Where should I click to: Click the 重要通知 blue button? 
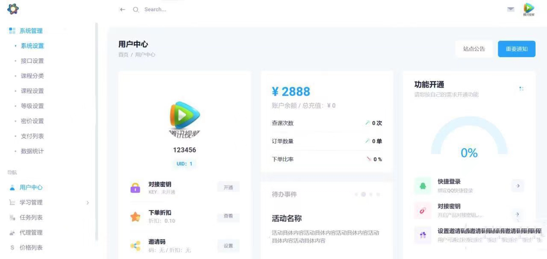[516, 49]
